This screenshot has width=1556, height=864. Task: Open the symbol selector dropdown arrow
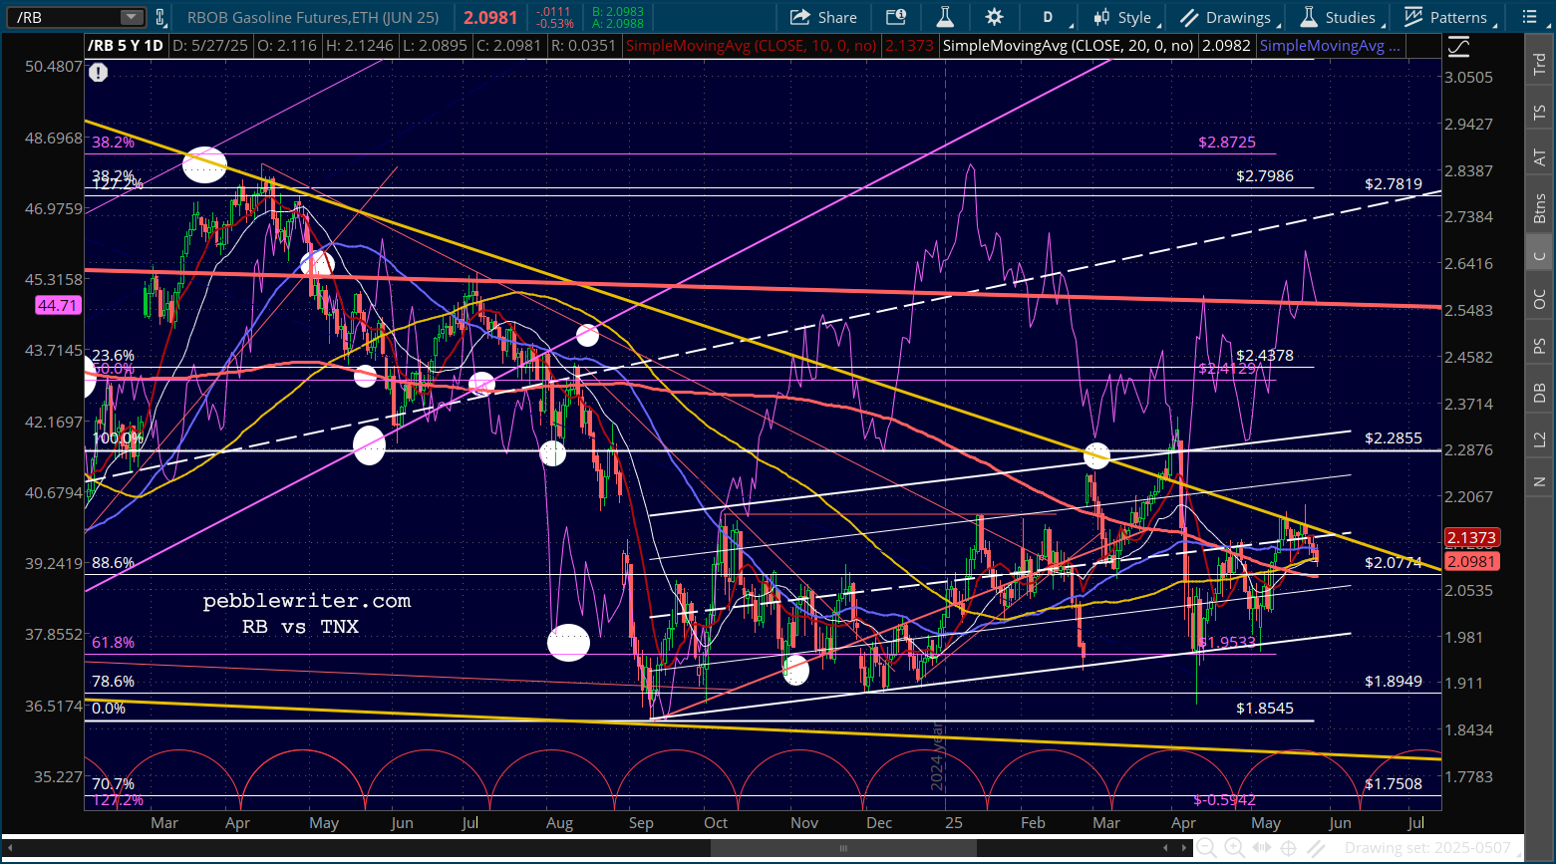coord(132,17)
